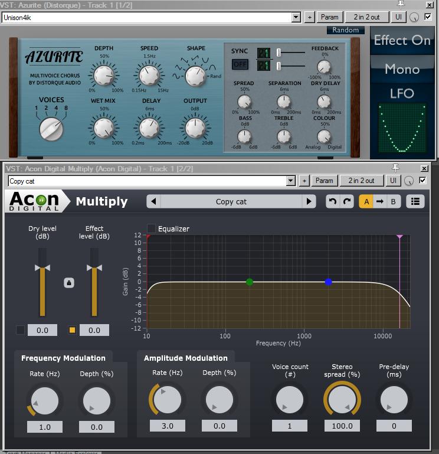
Task: Click the undo arrow in Multiply
Action: (x=333, y=201)
